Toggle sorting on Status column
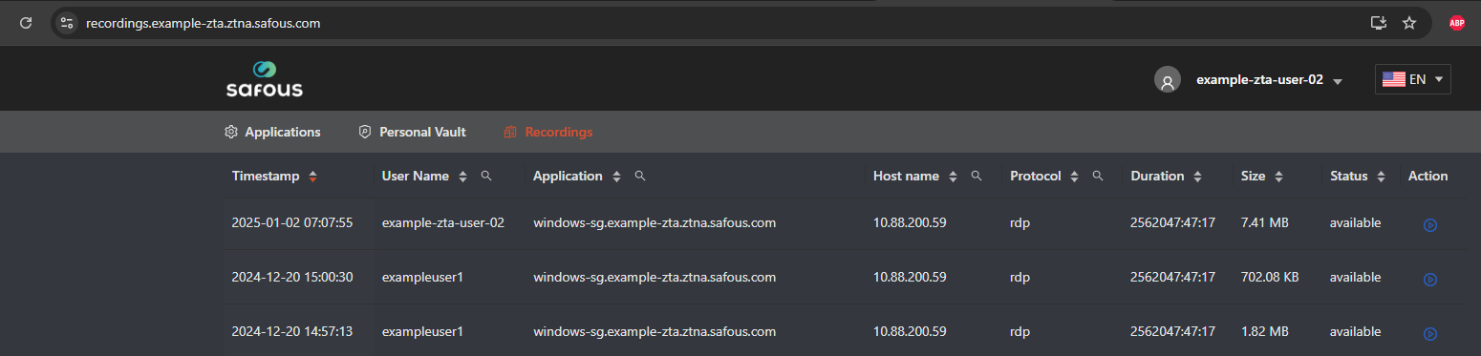This screenshot has width=1481, height=356. click(x=1381, y=177)
